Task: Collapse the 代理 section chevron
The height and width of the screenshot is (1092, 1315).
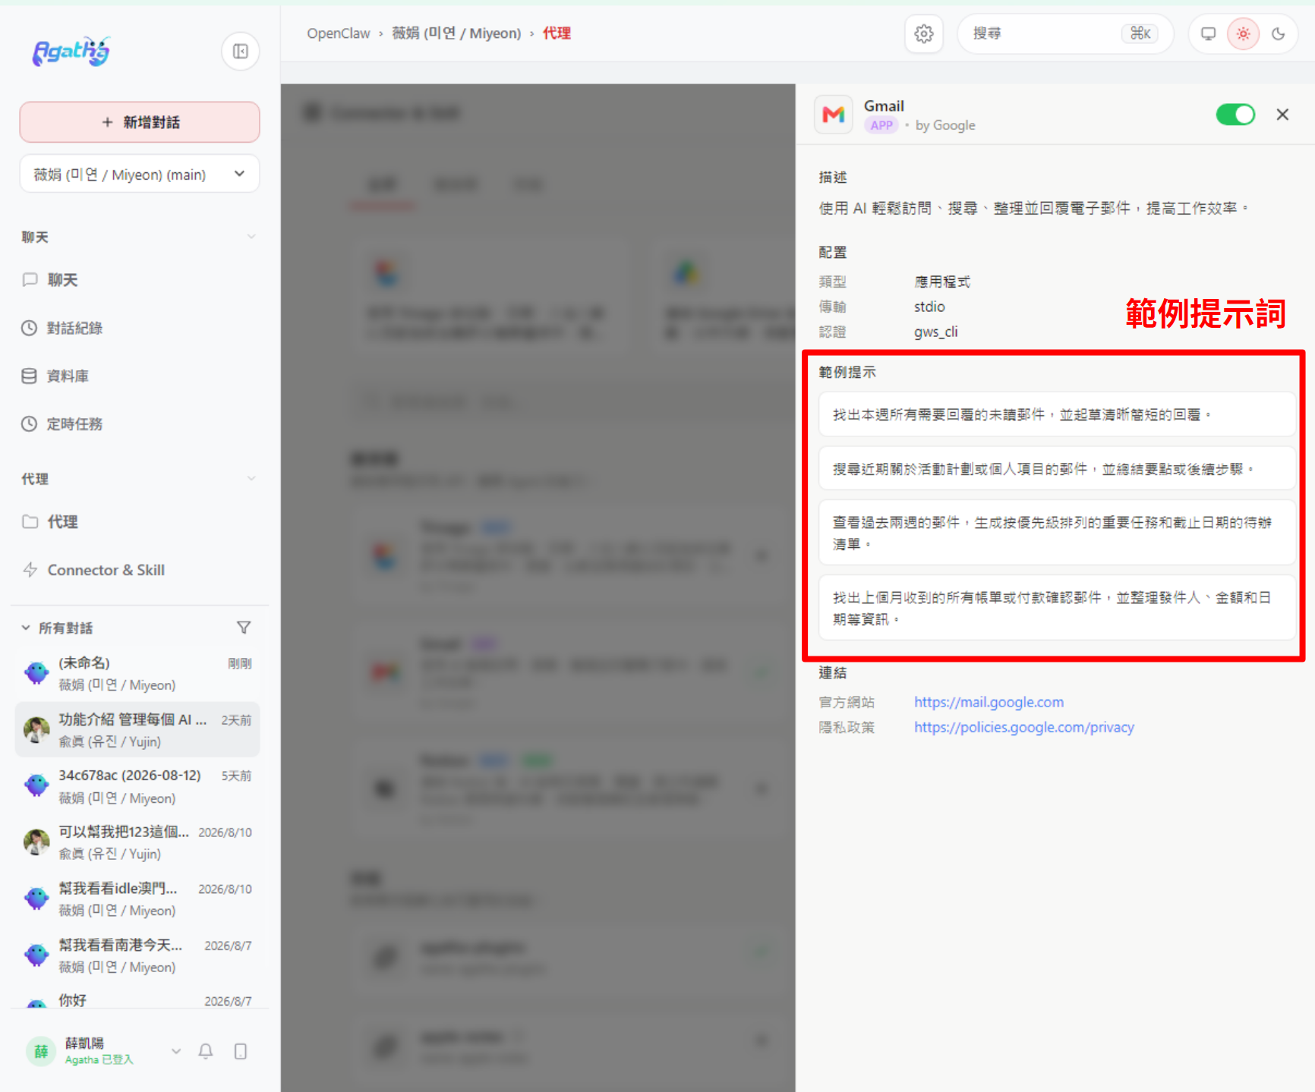Action: [251, 479]
